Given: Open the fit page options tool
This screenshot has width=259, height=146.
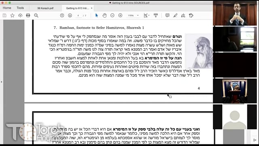Looking at the screenshot, I should tap(146, 15).
